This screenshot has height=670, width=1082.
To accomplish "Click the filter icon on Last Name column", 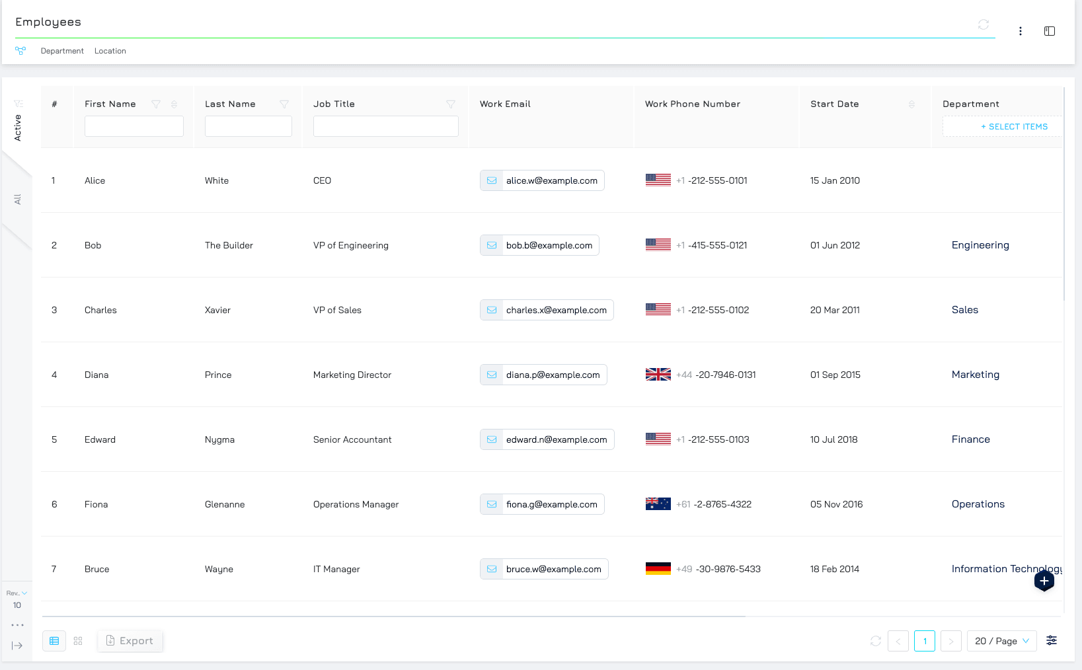I will (284, 104).
